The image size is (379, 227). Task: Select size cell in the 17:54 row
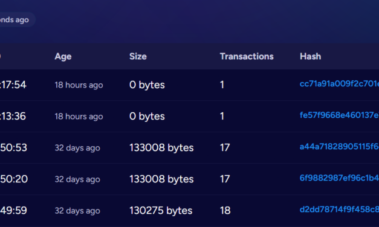[147, 85]
